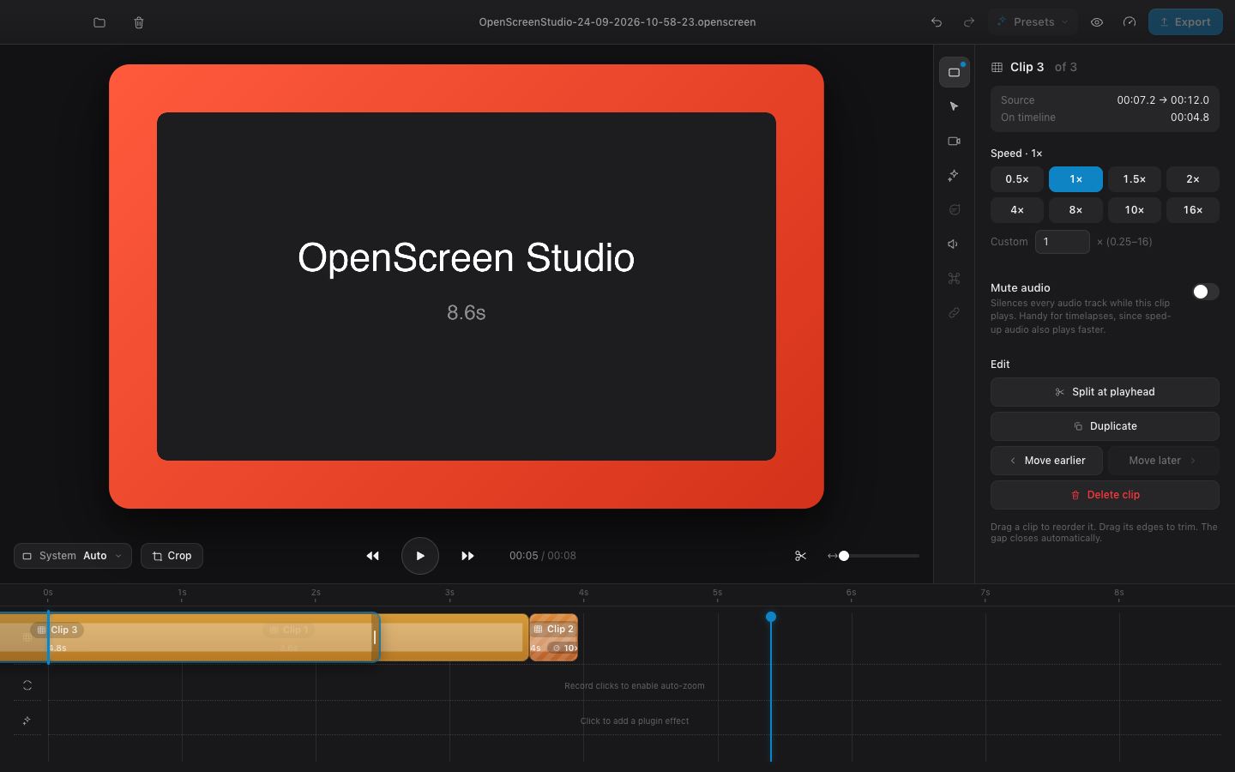Open the System Auto aspect dropdown

[x=73, y=556]
